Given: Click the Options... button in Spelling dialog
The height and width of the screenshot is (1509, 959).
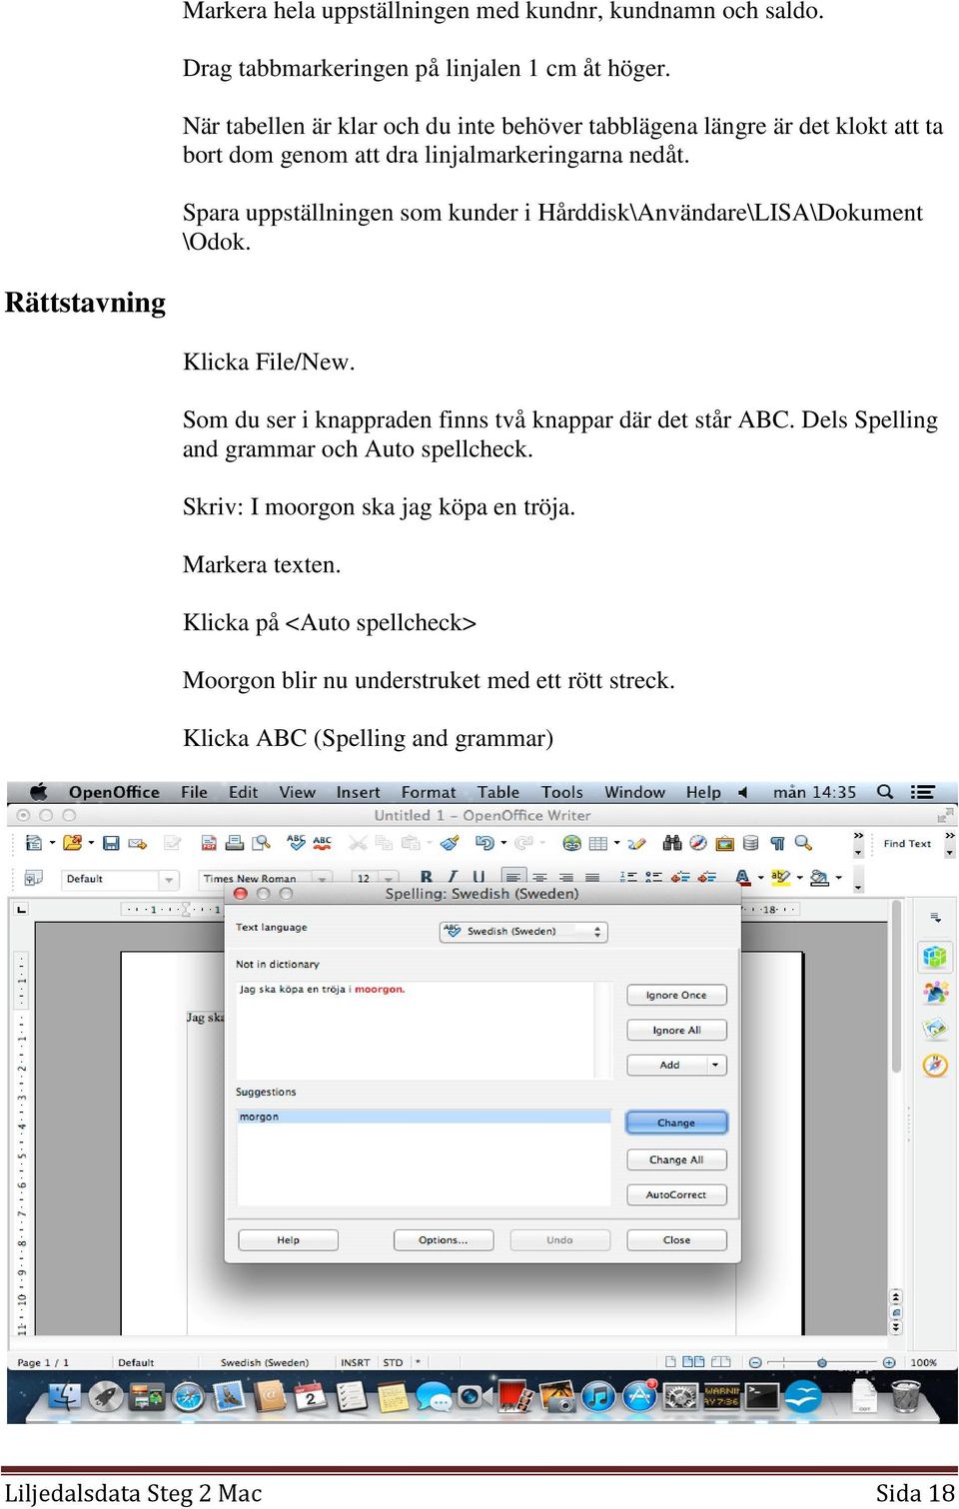Looking at the screenshot, I should [444, 1239].
